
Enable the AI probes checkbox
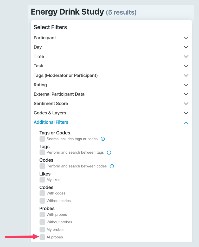[x=42, y=237]
